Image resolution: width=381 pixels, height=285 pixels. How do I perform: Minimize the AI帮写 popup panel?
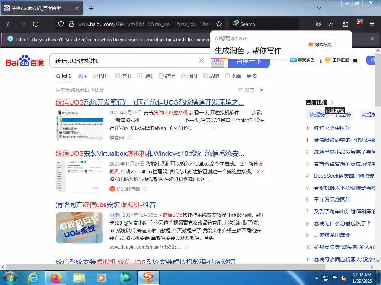(337, 35)
